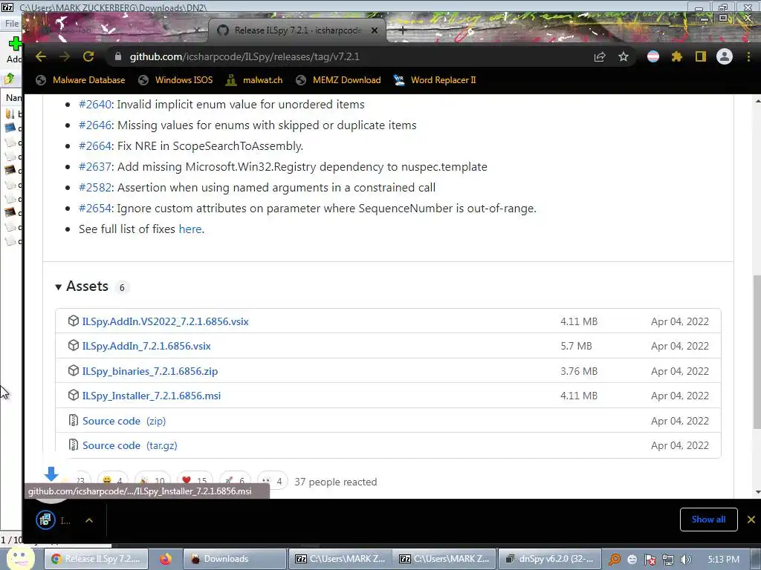The image size is (761, 570).
Task: Click the eyes reaction with 4
Action: pyautogui.click(x=272, y=481)
